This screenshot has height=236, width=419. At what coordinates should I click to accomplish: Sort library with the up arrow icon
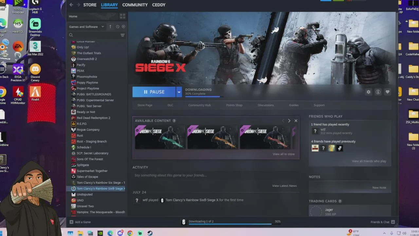(x=110, y=27)
